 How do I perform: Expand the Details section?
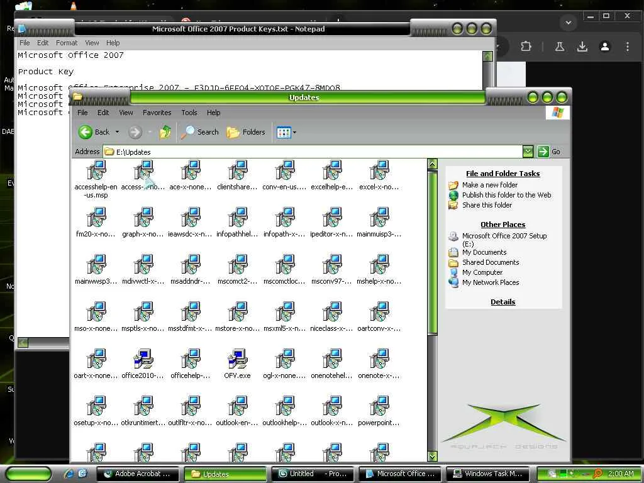point(502,302)
